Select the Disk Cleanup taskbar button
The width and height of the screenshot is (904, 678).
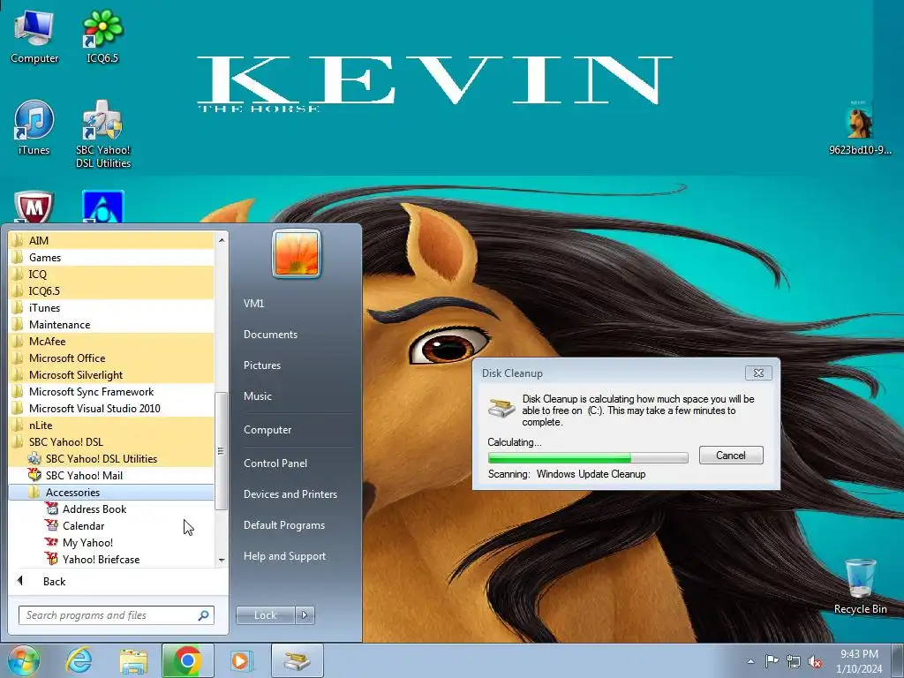(297, 660)
